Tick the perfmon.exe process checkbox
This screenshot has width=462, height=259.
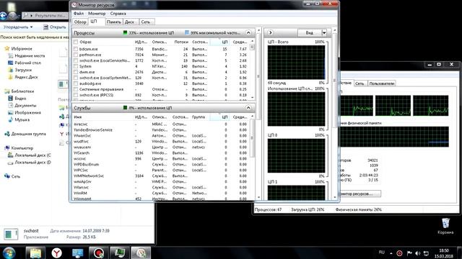coord(76,55)
